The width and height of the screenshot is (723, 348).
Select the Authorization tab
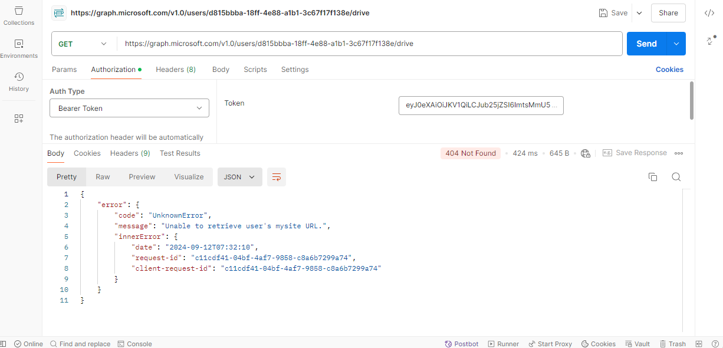point(116,70)
